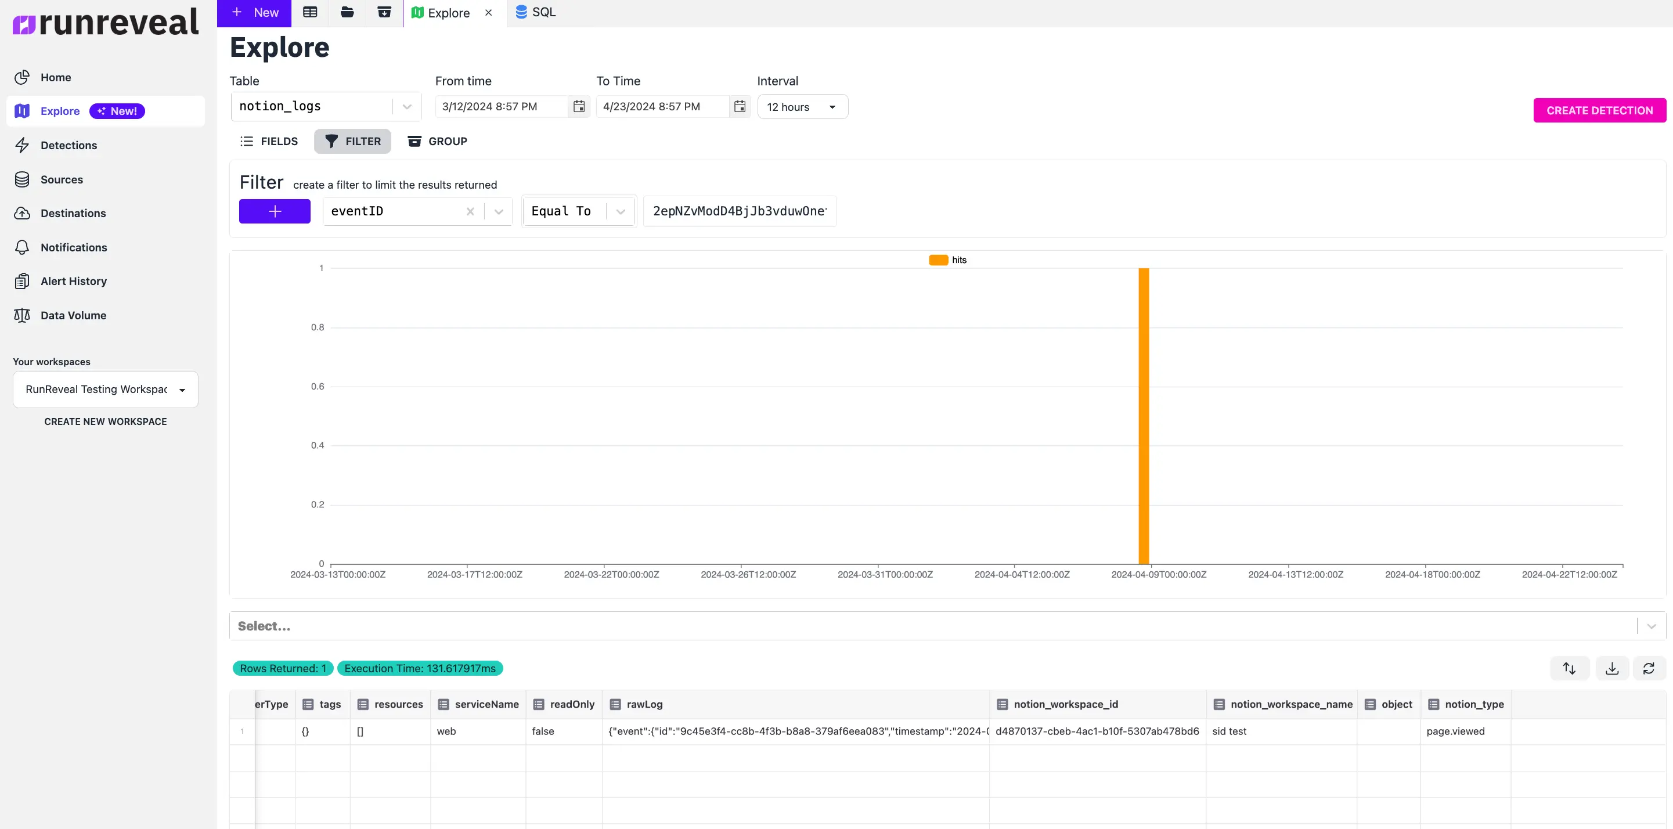Click the tags column header icon
Image resolution: width=1673 pixels, height=829 pixels.
point(308,704)
